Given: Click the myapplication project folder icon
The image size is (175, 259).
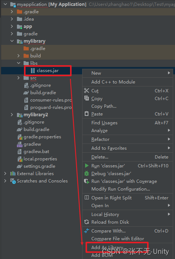Looking at the screenshot, I should (13, 4).
